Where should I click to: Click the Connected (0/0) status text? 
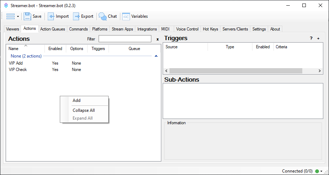pyautogui.click(x=297, y=171)
